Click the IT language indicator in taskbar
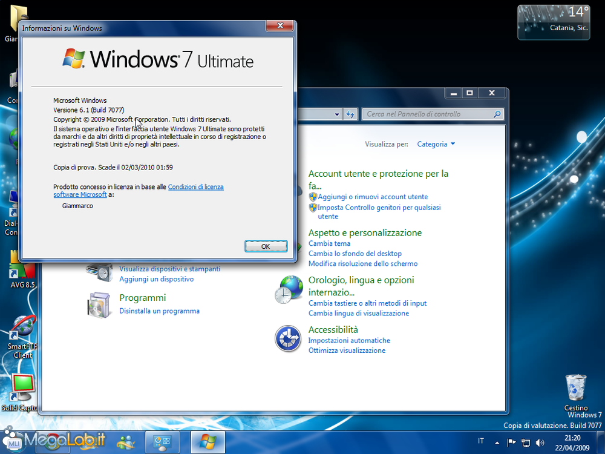This screenshot has height=454, width=605. coord(481,441)
